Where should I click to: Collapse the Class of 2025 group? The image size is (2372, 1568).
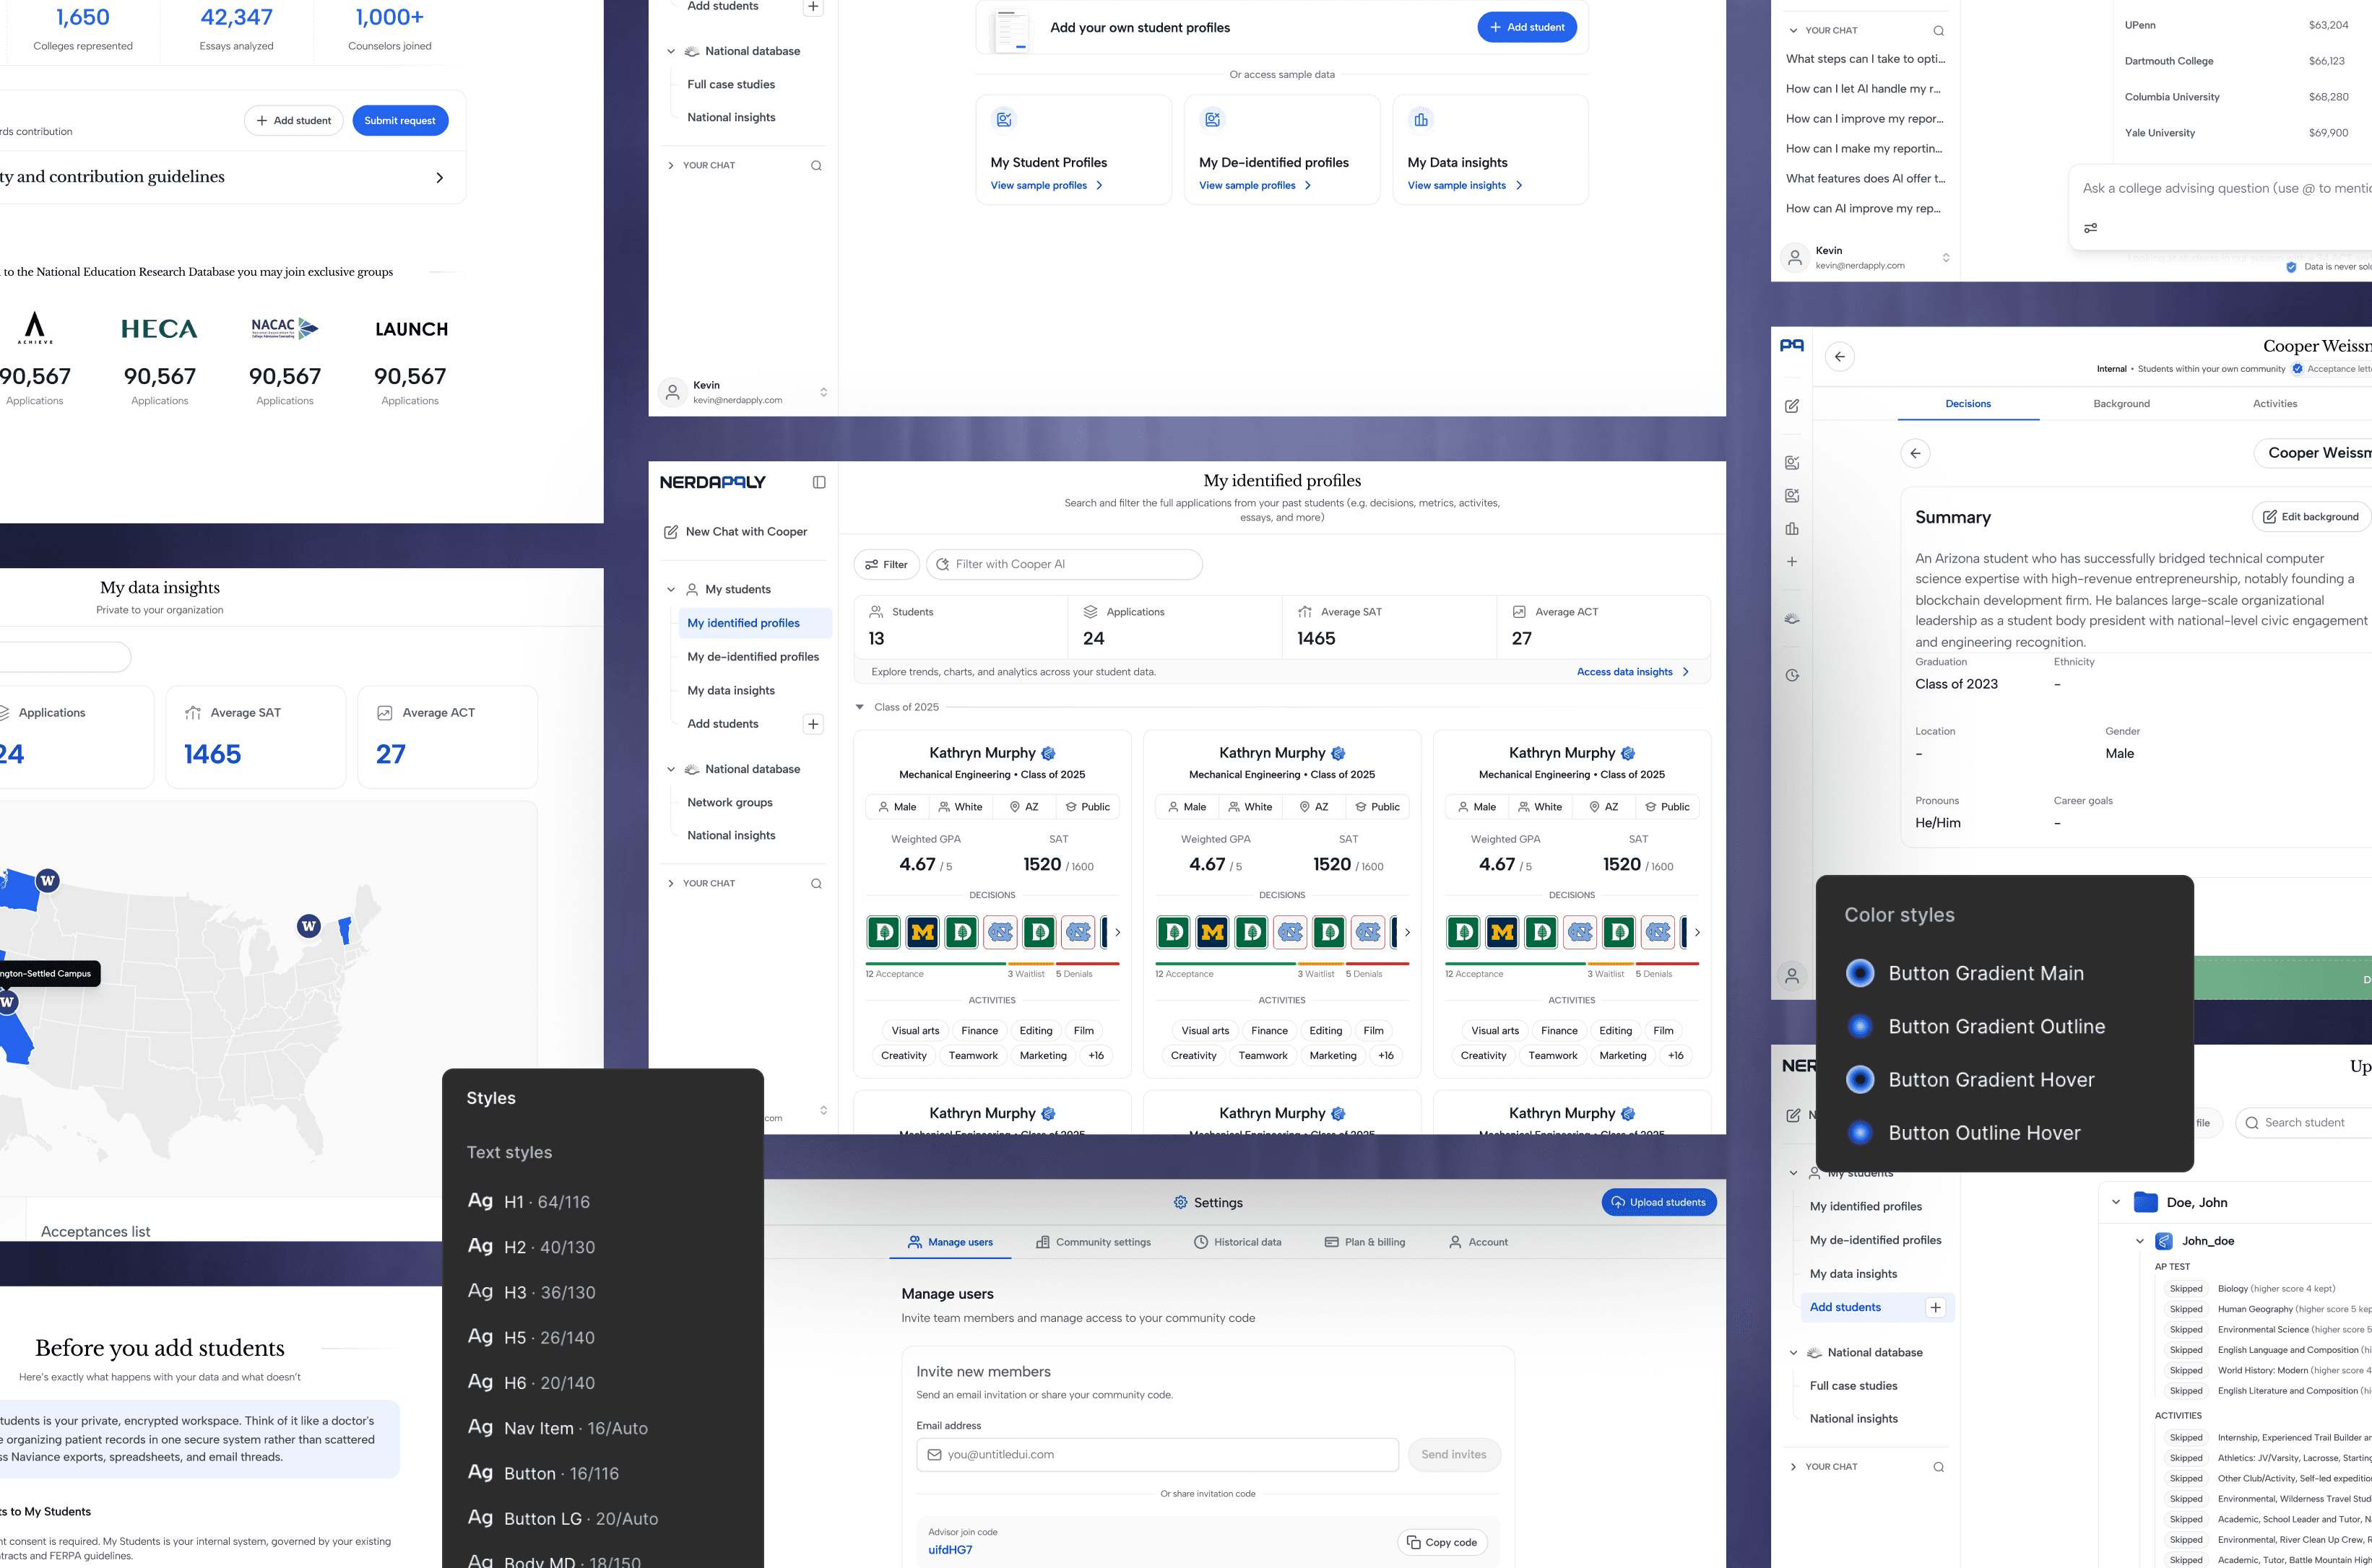coord(860,707)
